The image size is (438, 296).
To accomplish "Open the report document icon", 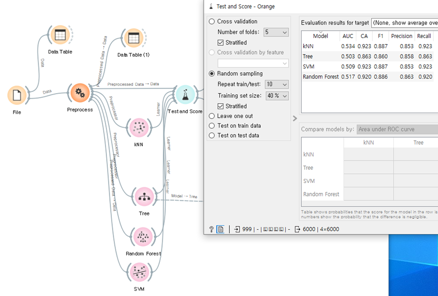I will pos(221,229).
